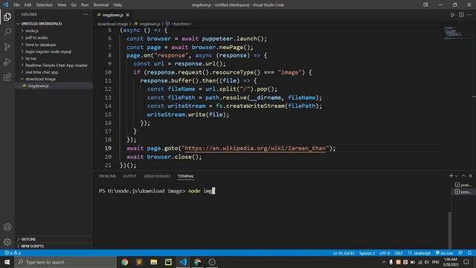
Task: Open the launch profile dropdown beside new terminal
Action: 457,176
